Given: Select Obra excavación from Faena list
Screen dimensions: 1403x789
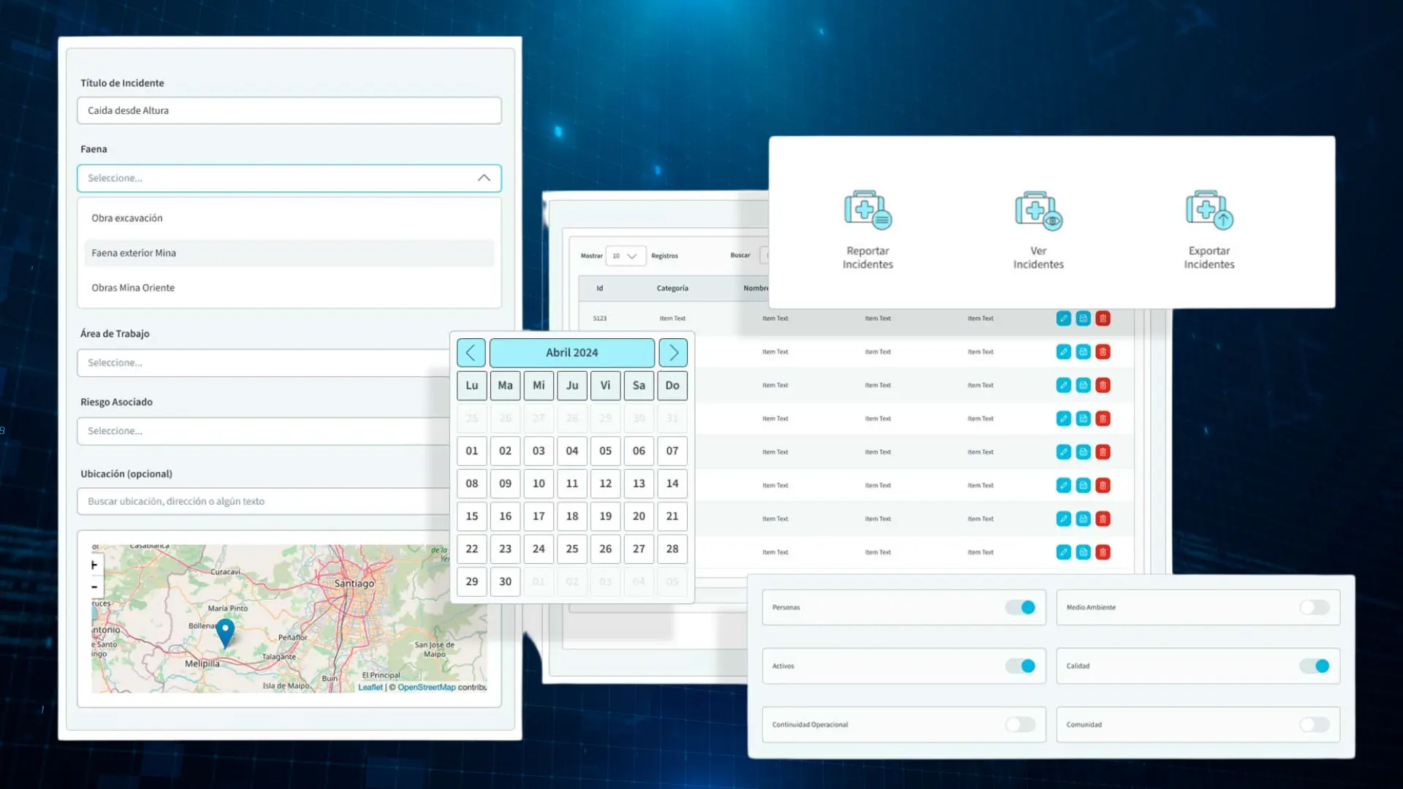Looking at the screenshot, I should [289, 218].
